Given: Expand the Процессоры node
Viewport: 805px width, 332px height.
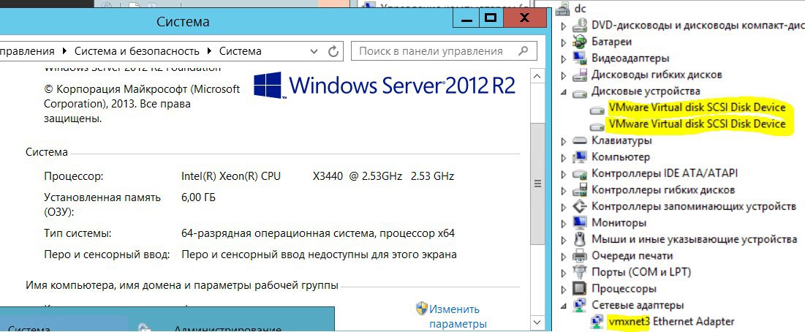Looking at the screenshot, I should pyautogui.click(x=564, y=289).
